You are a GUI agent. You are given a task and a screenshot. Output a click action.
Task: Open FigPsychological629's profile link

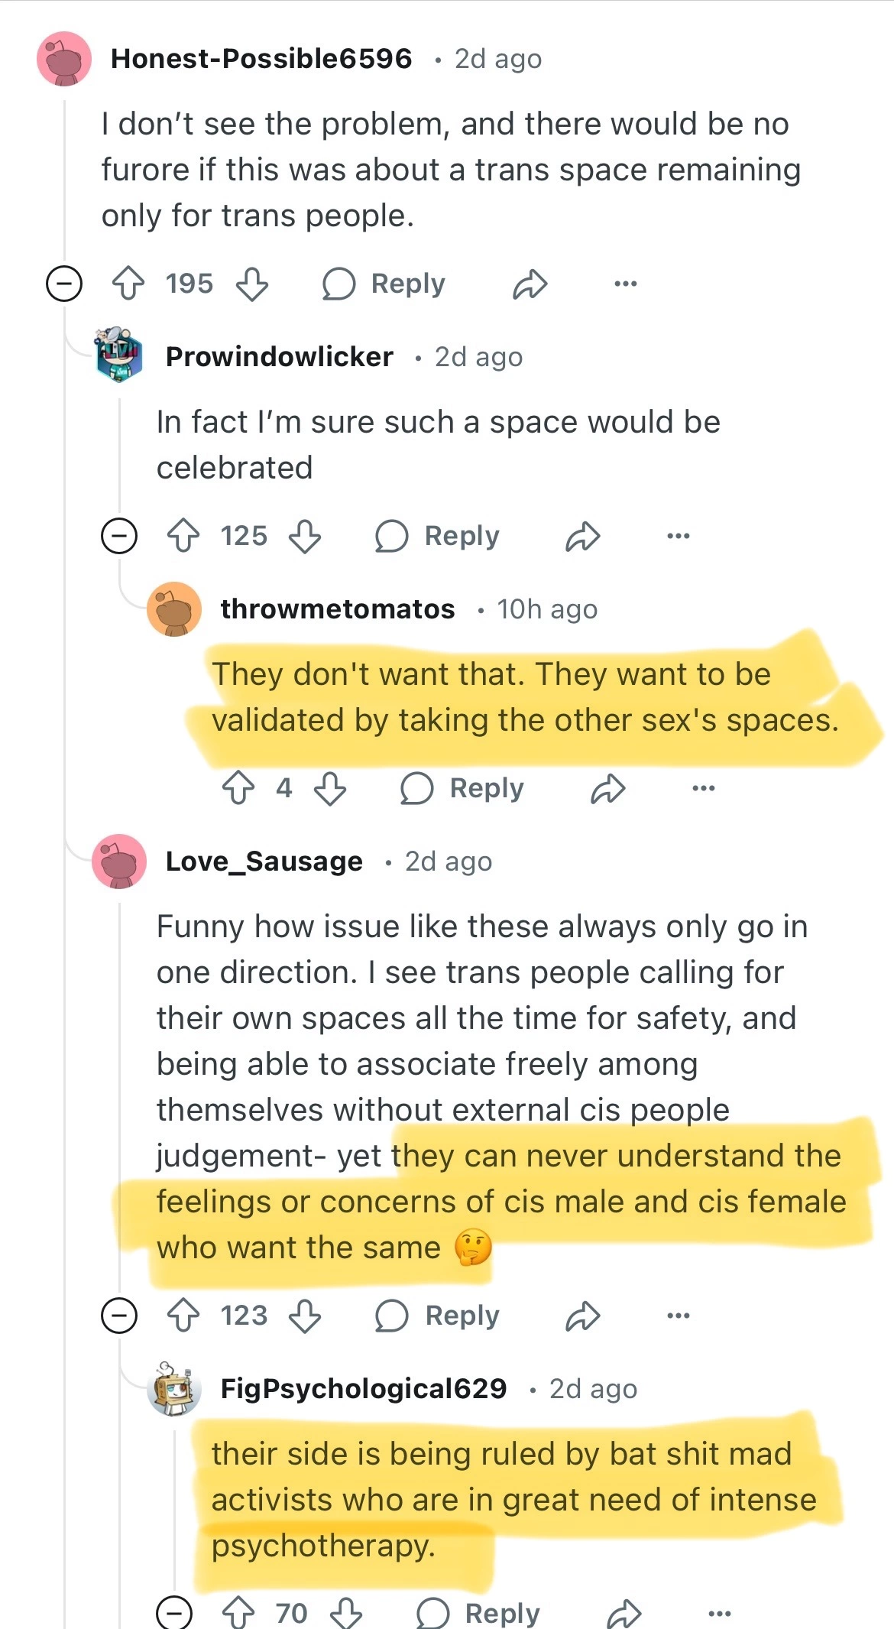tap(364, 1388)
